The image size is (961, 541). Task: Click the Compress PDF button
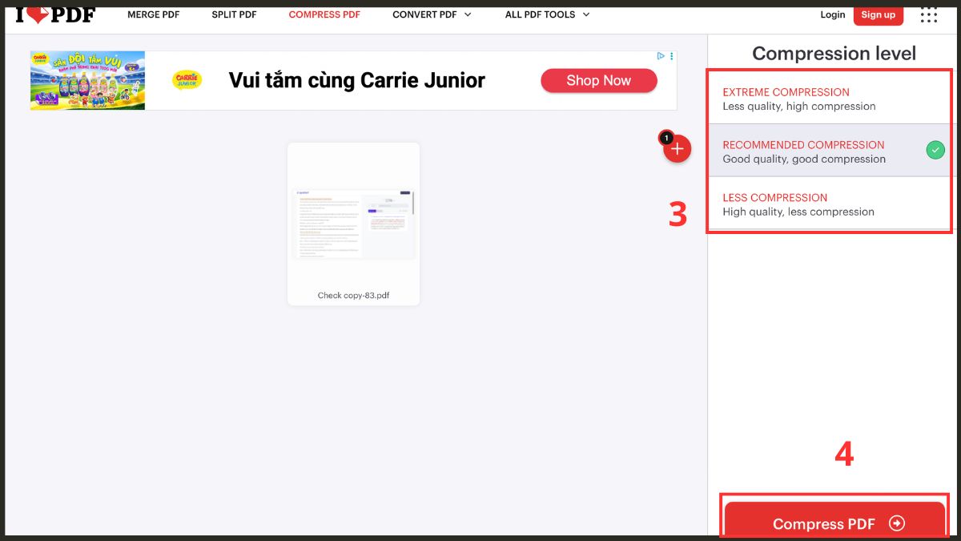click(835, 520)
